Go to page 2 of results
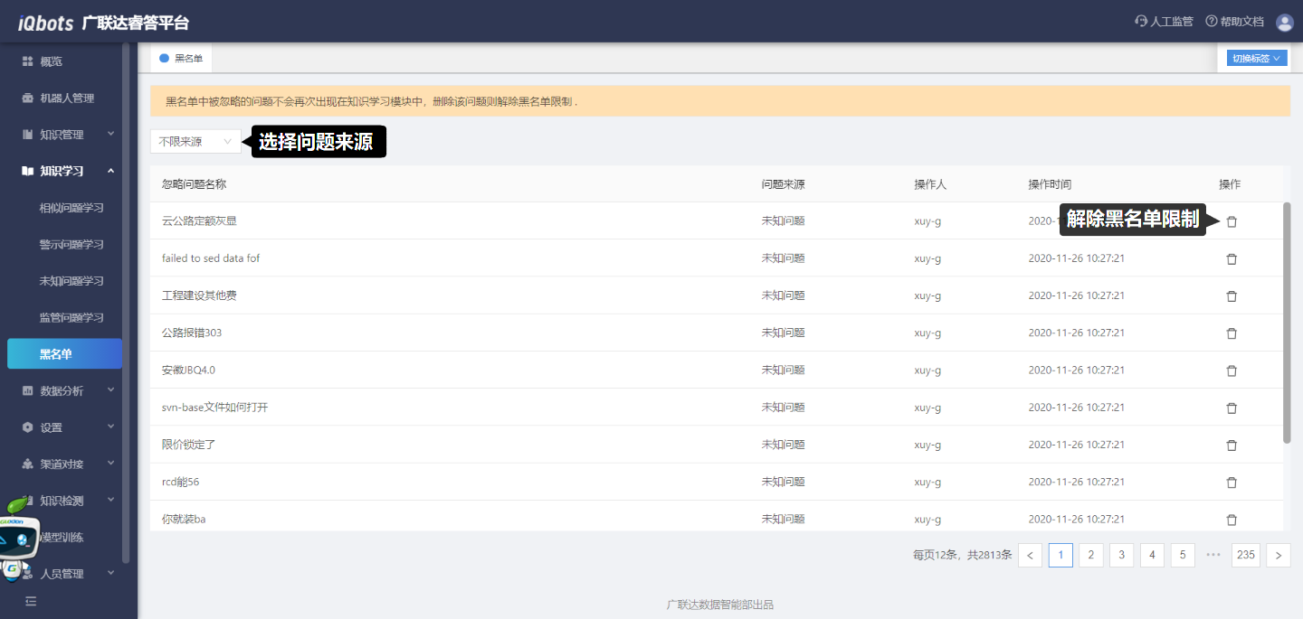 pyautogui.click(x=1091, y=555)
